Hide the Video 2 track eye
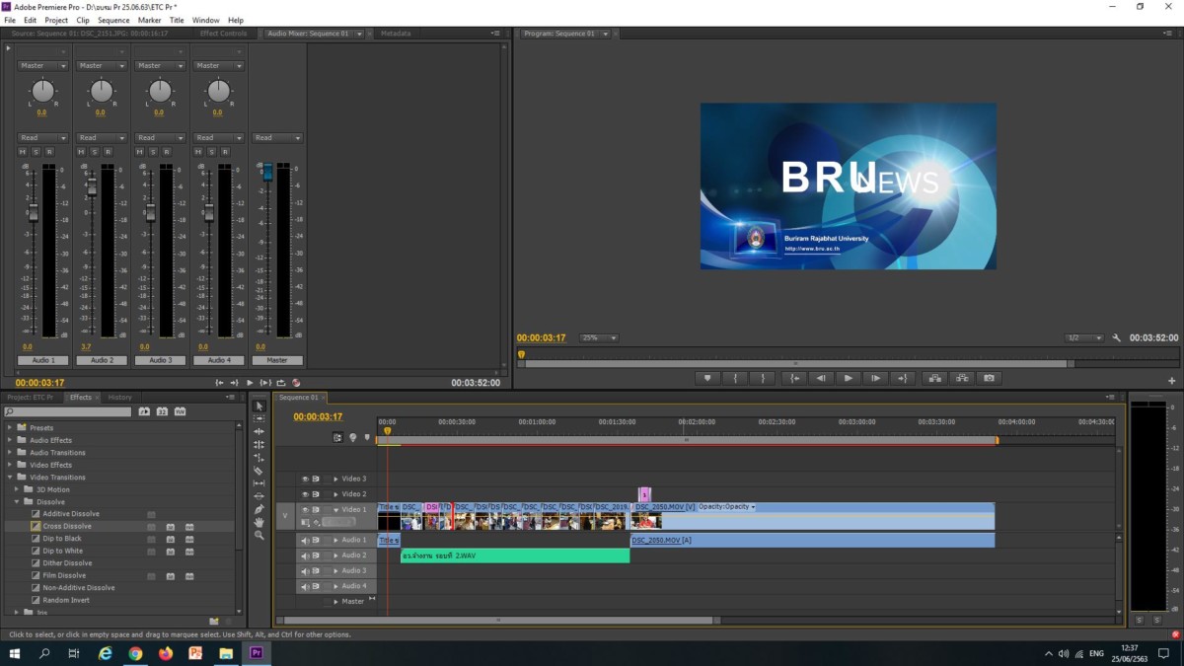 click(x=305, y=494)
